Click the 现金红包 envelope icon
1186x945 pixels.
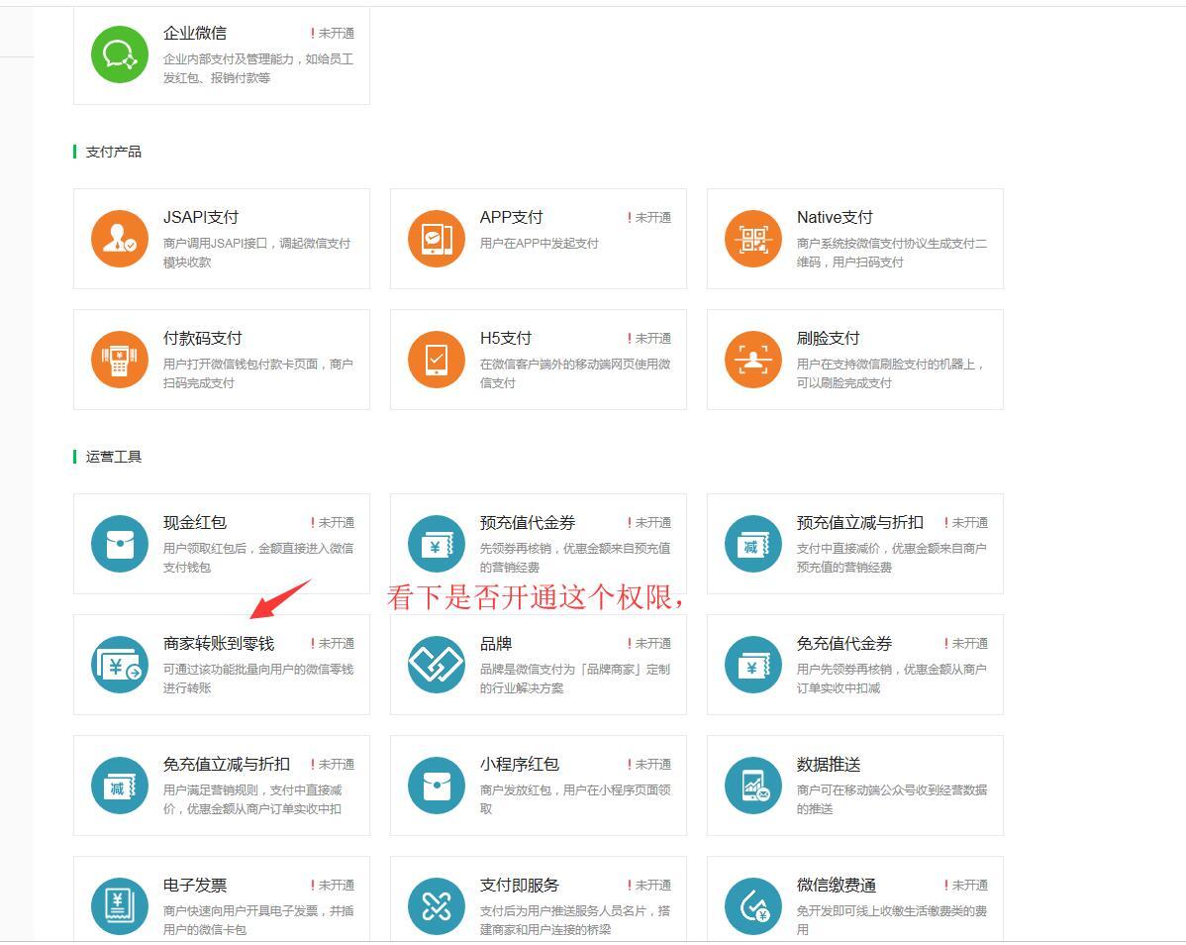click(x=120, y=544)
